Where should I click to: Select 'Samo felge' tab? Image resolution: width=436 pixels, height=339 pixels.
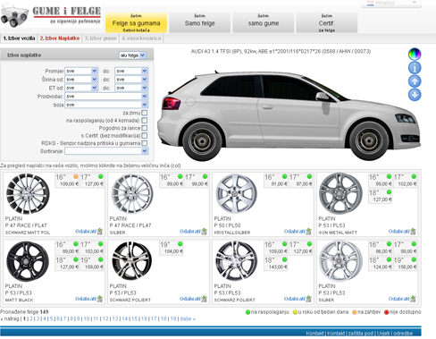[x=199, y=22]
